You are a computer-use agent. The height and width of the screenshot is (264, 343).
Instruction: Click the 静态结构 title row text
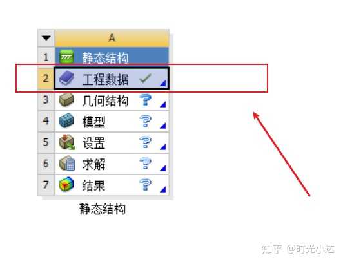105,58
